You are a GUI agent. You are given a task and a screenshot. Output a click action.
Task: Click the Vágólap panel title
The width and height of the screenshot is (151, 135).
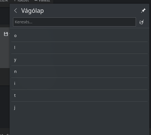coord(32,11)
